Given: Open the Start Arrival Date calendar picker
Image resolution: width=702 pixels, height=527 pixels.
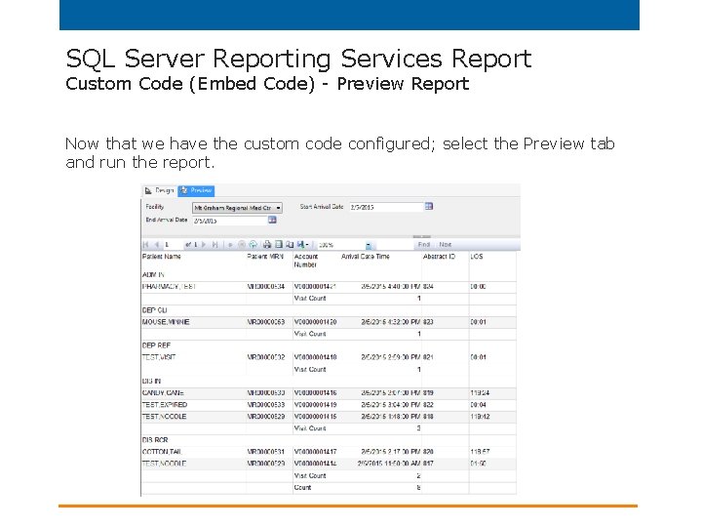Looking at the screenshot, I should coord(428,207).
